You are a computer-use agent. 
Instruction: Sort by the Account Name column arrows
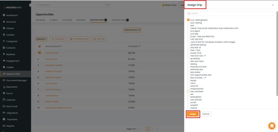pyautogui.click(x=61, y=46)
